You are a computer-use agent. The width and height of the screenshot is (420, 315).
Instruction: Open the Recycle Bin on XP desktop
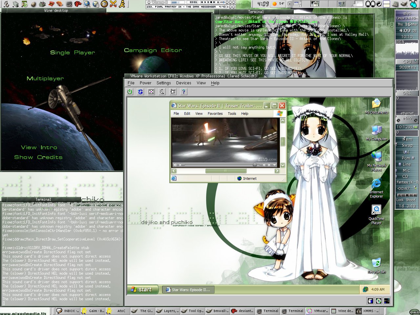point(376,266)
